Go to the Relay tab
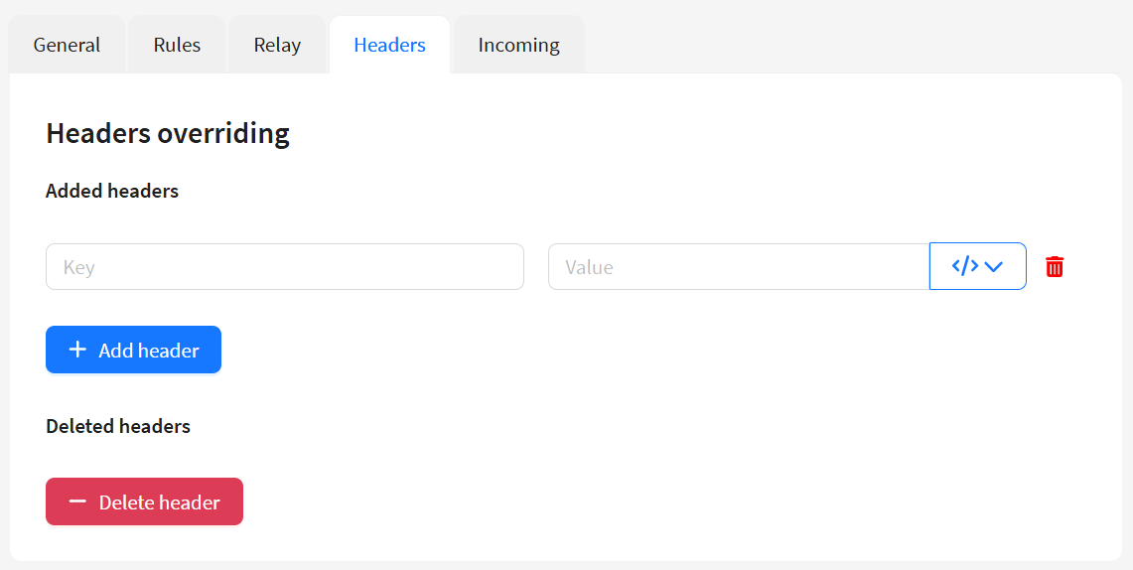This screenshot has height=570, width=1133. click(x=277, y=45)
